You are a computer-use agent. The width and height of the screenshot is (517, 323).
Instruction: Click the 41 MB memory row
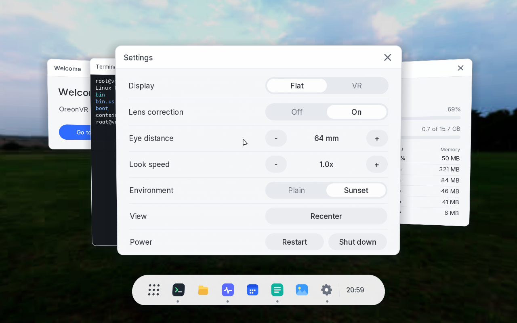430,202
